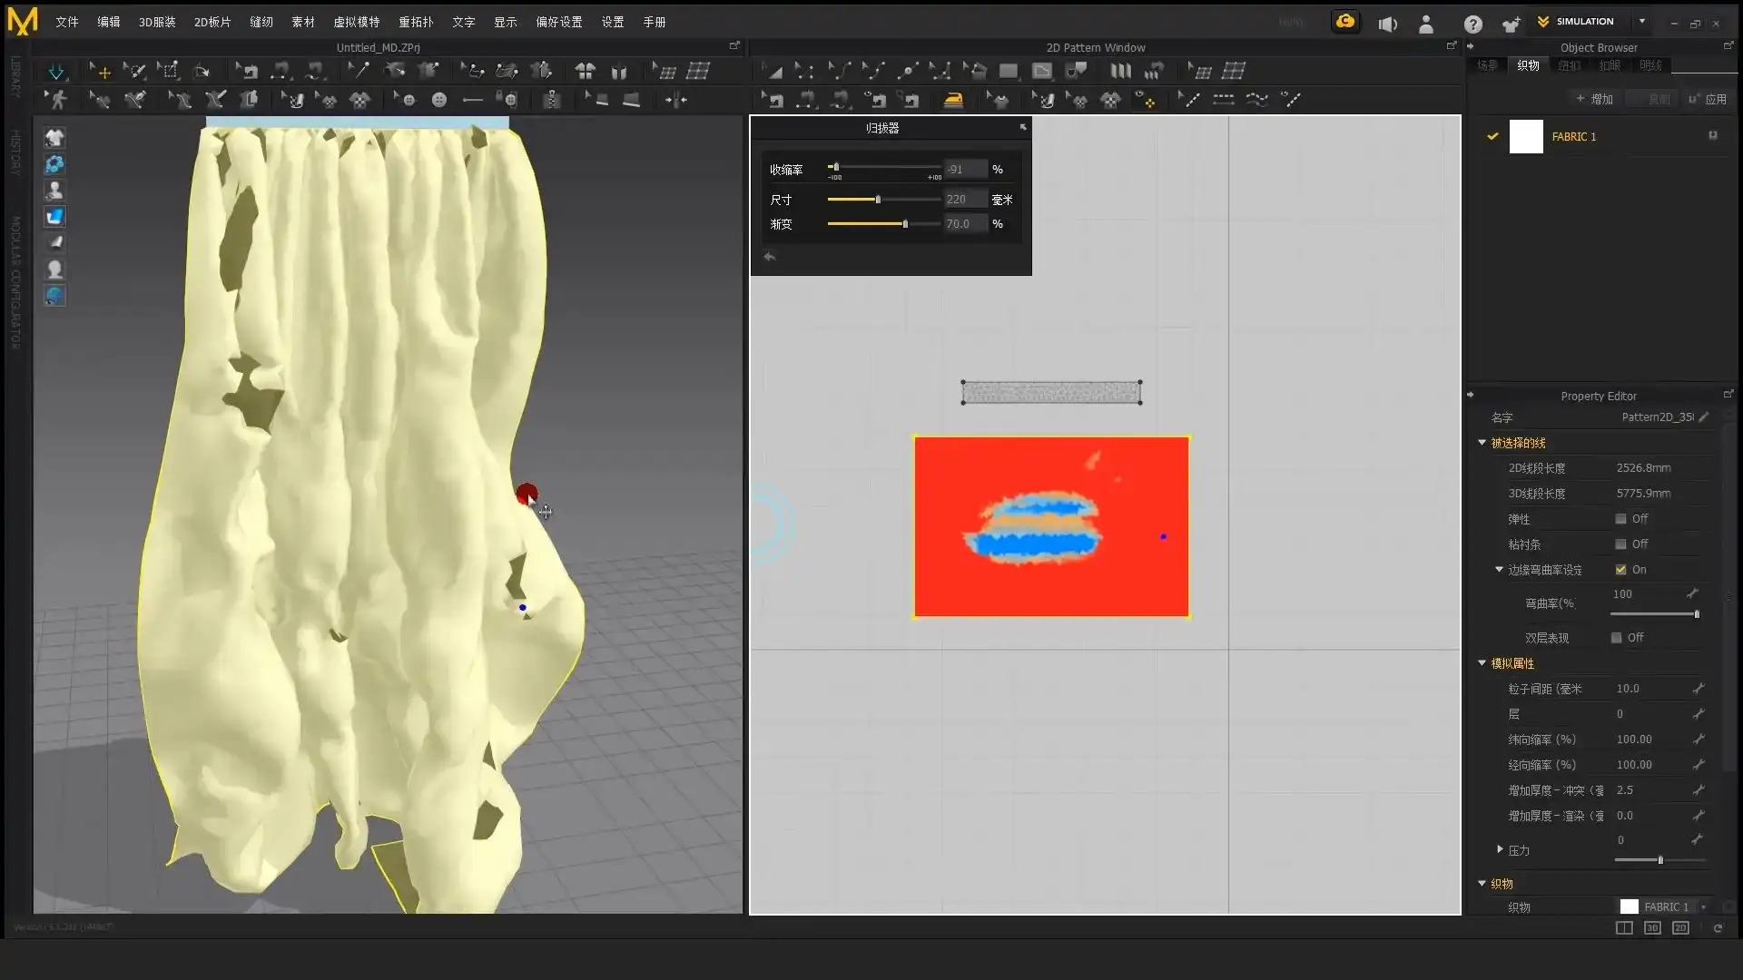Uncheck the 边缘弯曲率设定 On checkbox
This screenshot has height=980, width=1743.
pyautogui.click(x=1620, y=570)
